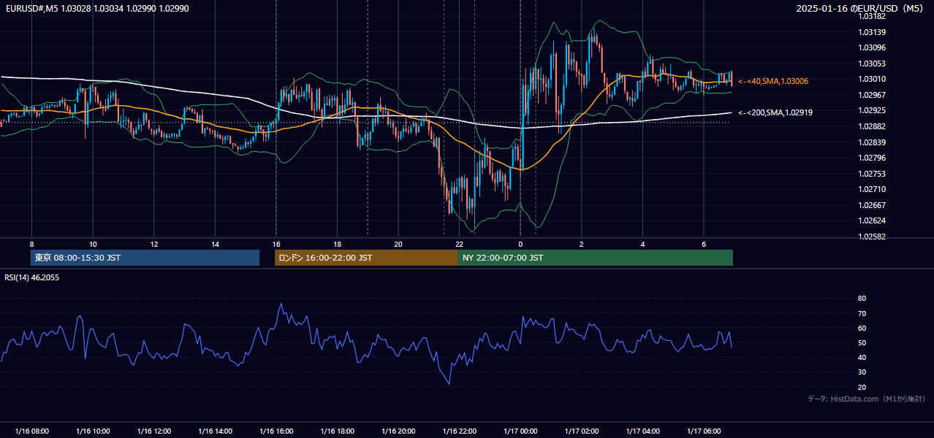Image resolution: width=934 pixels, height=438 pixels.
Task: Click hour 8 on the price chart axis
Action: pyautogui.click(x=31, y=244)
